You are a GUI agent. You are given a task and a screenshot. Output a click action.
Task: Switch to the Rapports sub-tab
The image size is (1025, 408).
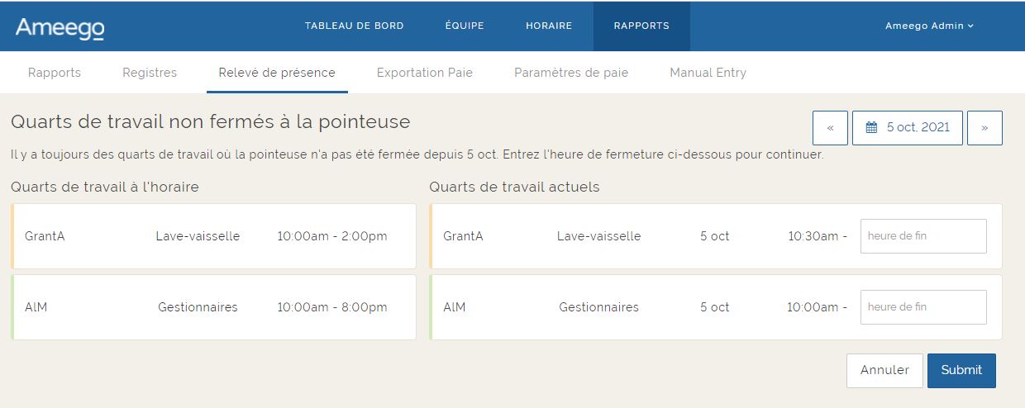click(55, 73)
